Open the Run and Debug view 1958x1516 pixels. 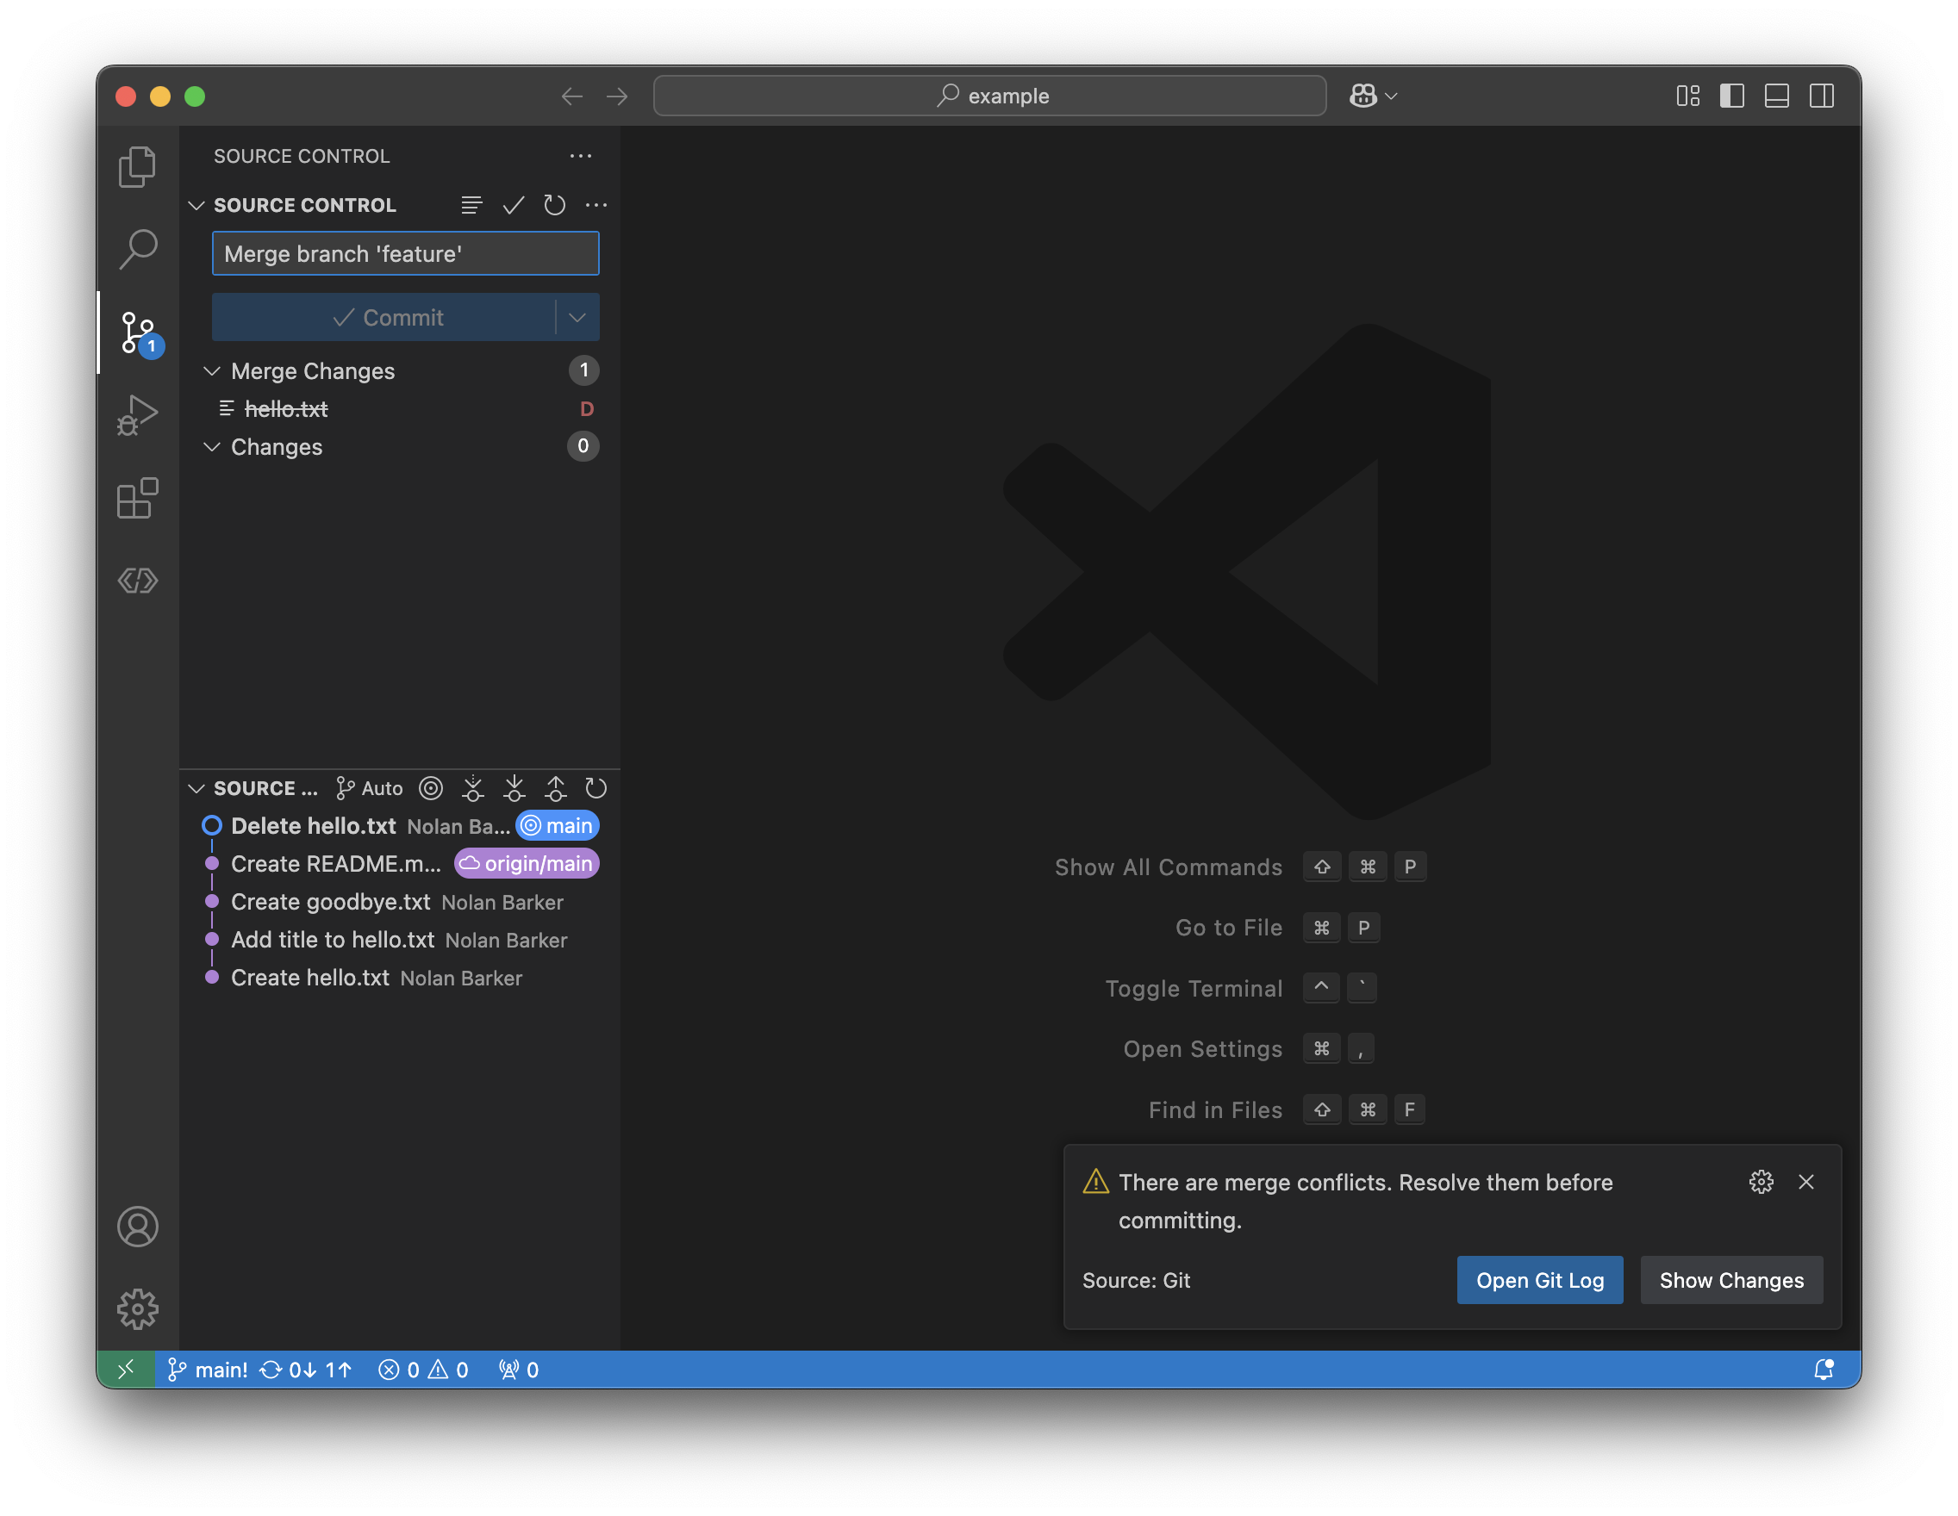coord(137,415)
